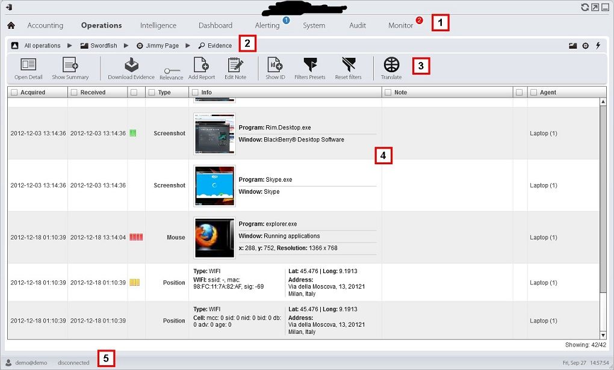Screen dimensions: 614x370
Task: Navigate to All operations breadcrumb
Action: click(42, 45)
